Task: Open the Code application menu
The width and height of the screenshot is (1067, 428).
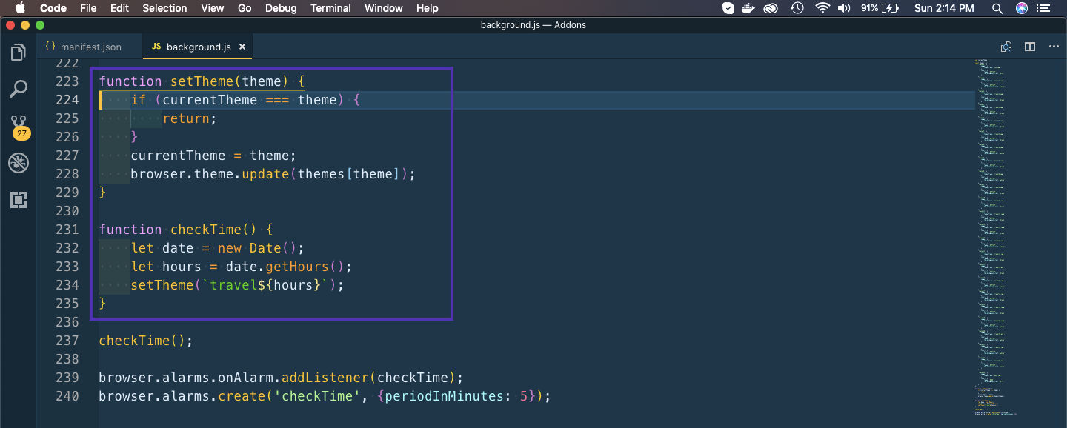Action: tap(53, 8)
